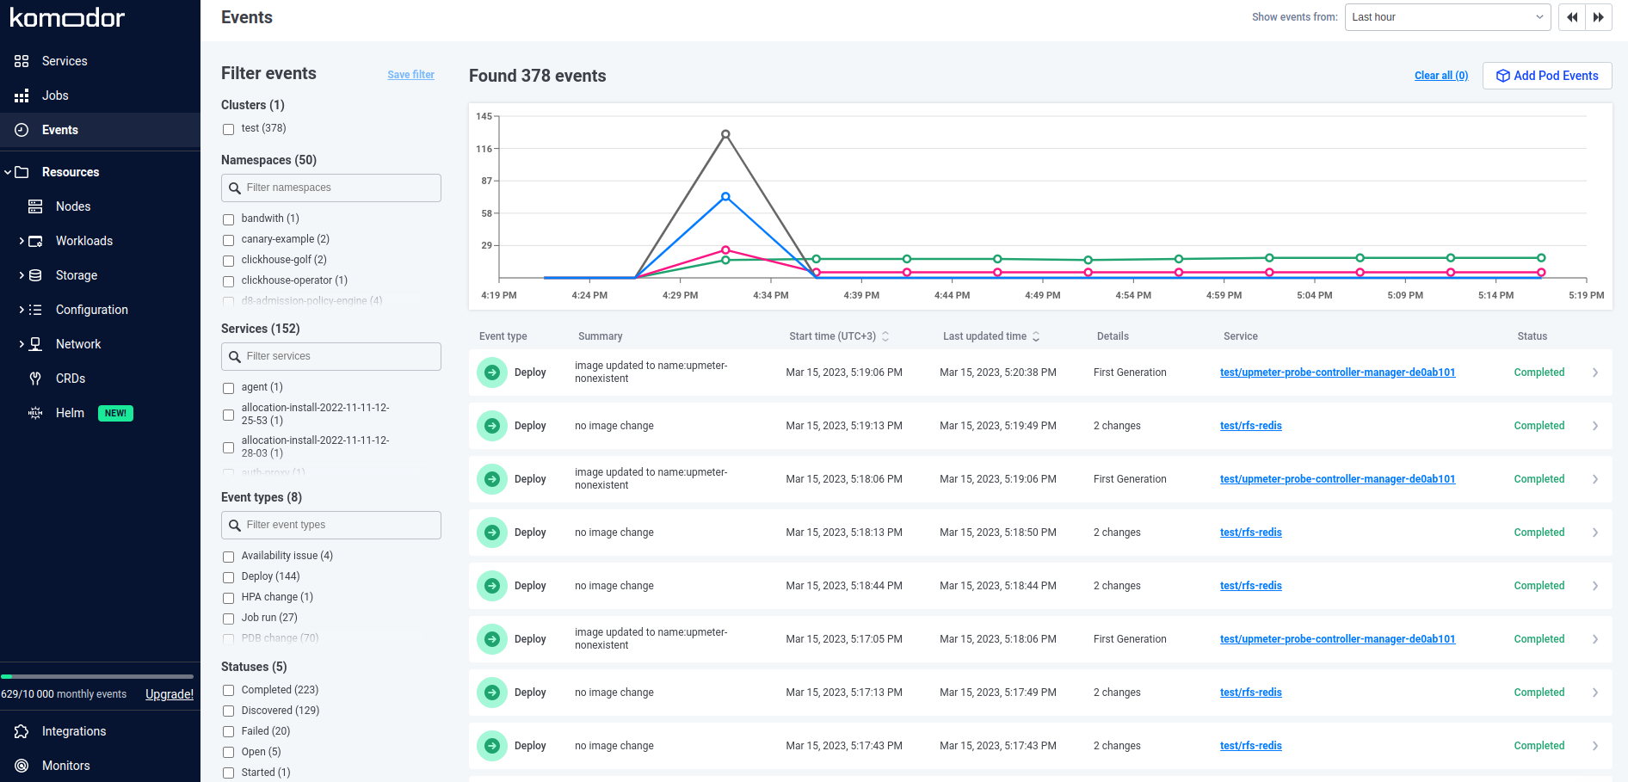Go to Storage in Resources menu
Viewport: 1628px width, 782px height.
coord(77,275)
